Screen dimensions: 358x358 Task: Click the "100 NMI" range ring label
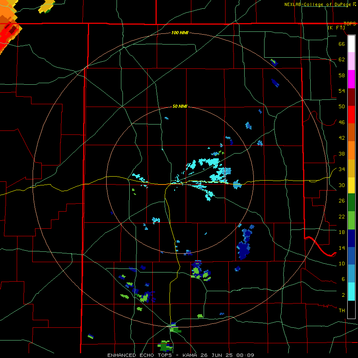[x=180, y=33]
